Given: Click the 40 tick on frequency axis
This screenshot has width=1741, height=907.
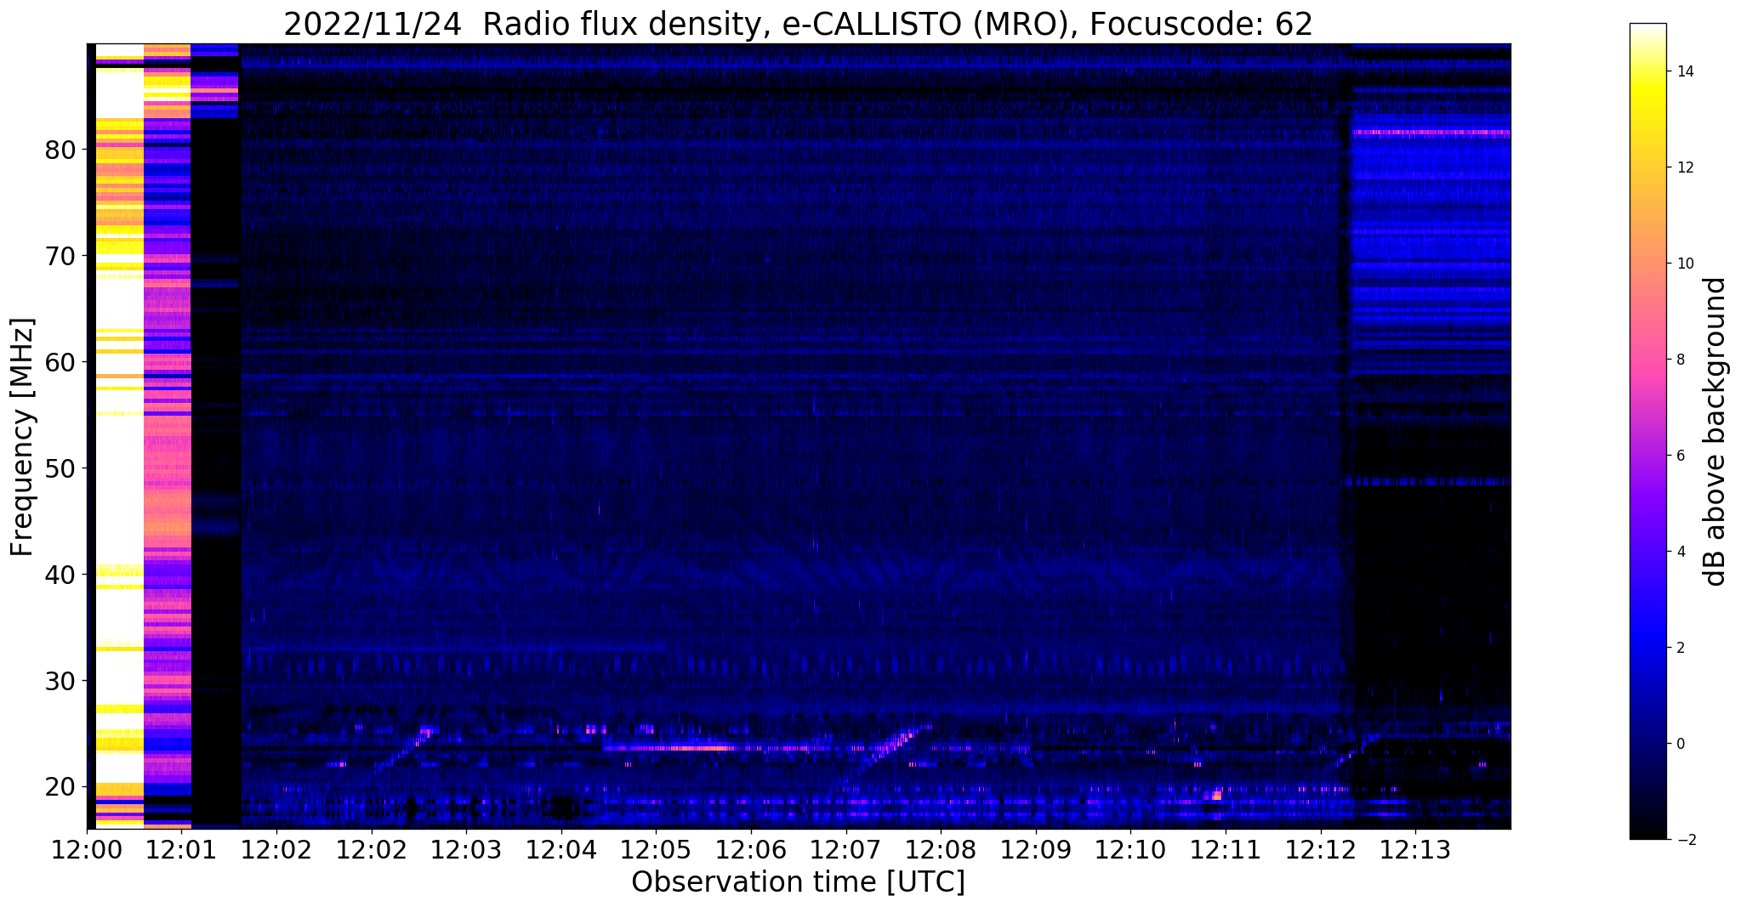Looking at the screenshot, I should tap(60, 575).
